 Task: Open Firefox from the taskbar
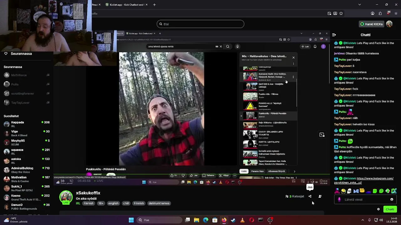[x=224, y=220]
